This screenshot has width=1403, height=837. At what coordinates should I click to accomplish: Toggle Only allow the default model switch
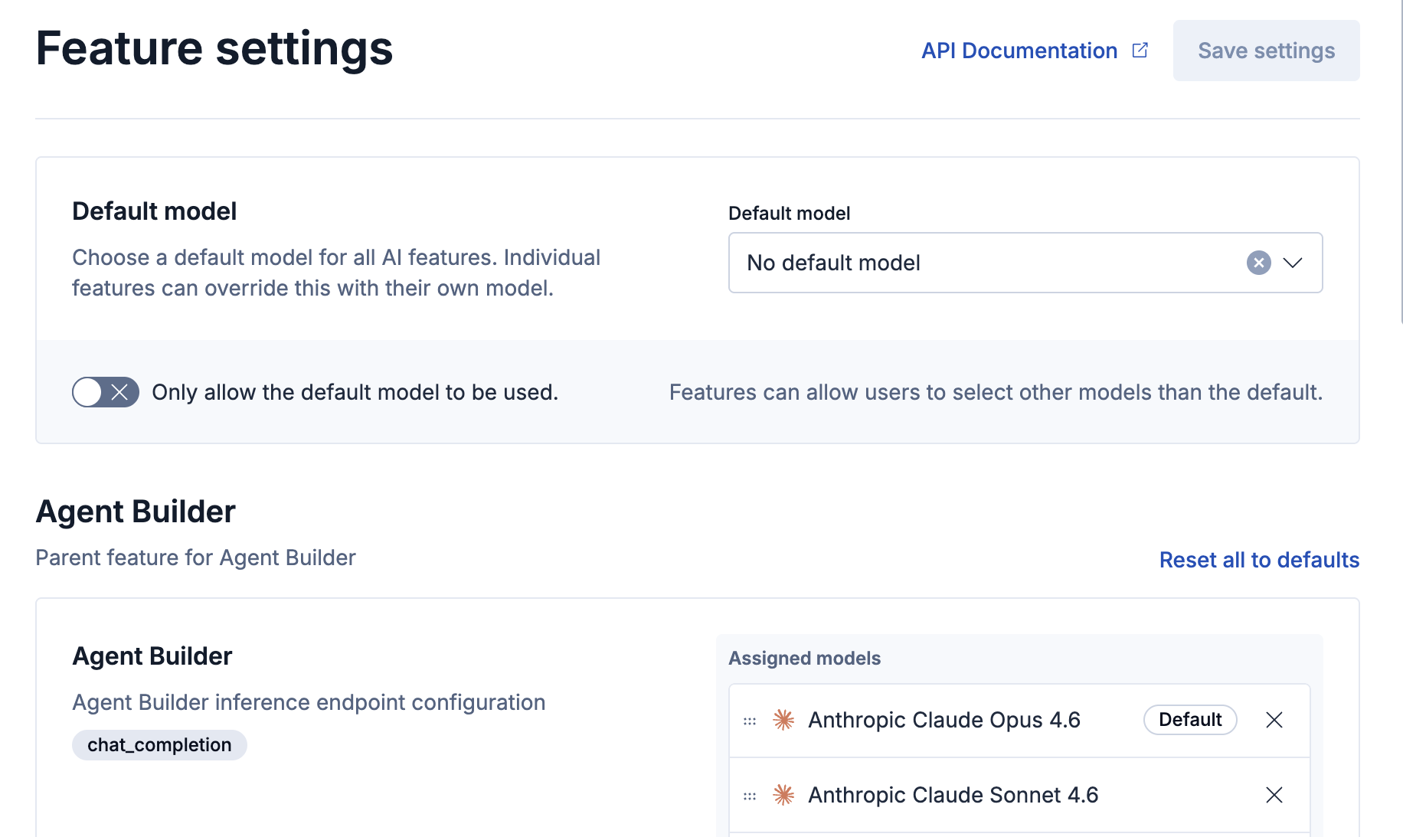106,392
